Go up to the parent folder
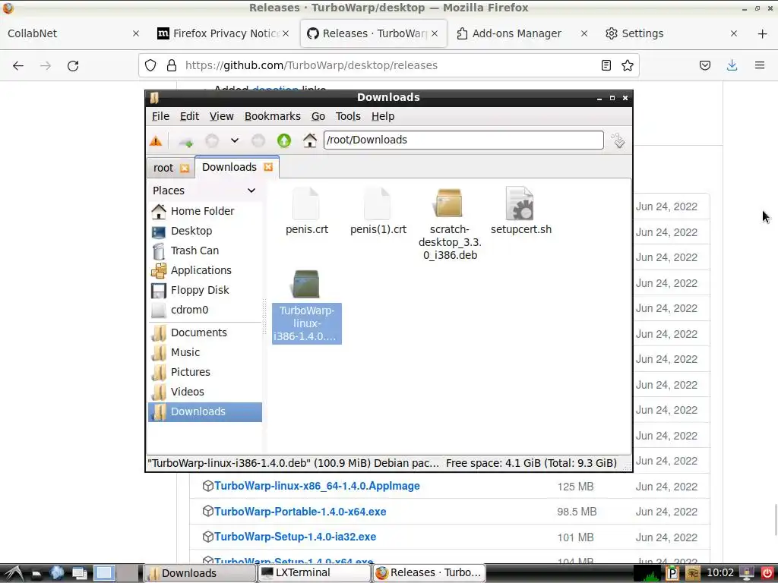Screen dimensions: 778x583 pyautogui.click(x=284, y=140)
